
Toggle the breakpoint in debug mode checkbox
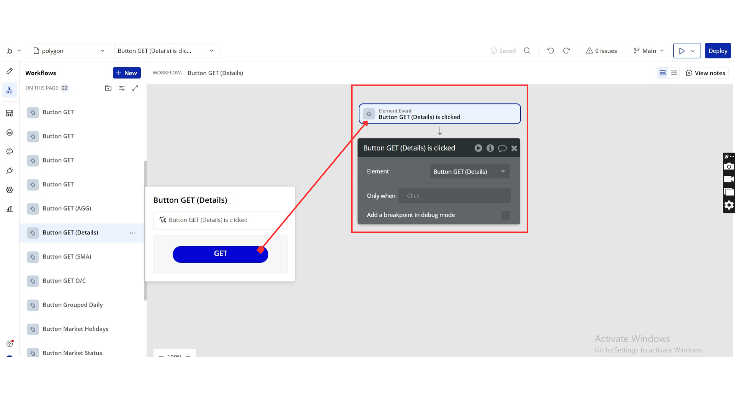pyautogui.click(x=506, y=215)
